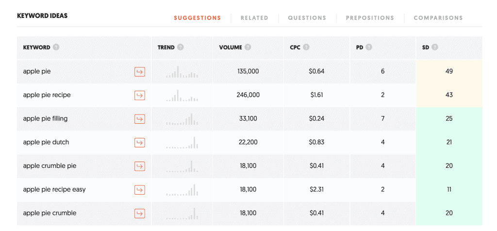This screenshot has height=231, width=497.
Task: View the trend chart for apple pie recipe easy
Action: [182, 189]
